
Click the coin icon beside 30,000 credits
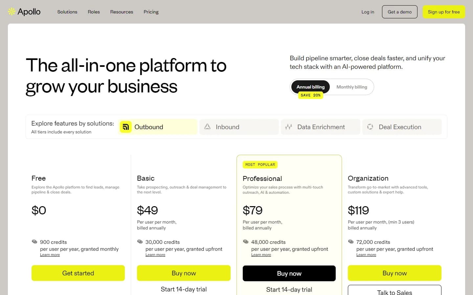tap(140, 242)
